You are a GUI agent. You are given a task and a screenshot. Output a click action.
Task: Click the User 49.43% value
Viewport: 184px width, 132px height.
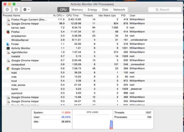coord(66,117)
